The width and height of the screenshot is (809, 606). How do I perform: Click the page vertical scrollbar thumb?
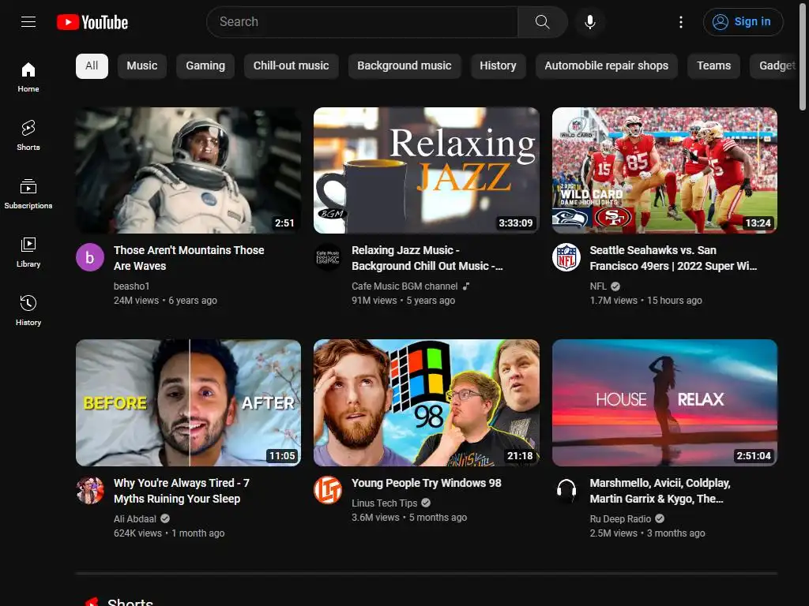[803, 55]
